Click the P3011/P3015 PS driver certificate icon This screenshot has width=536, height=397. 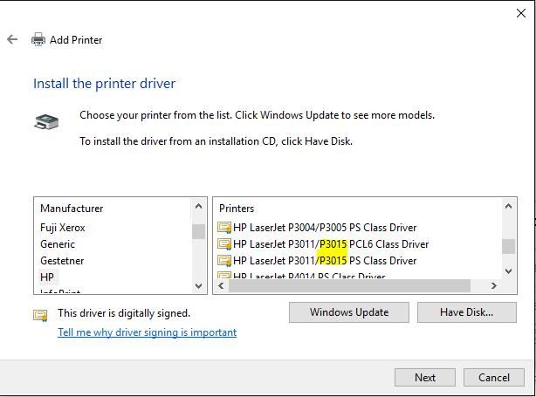click(x=224, y=261)
